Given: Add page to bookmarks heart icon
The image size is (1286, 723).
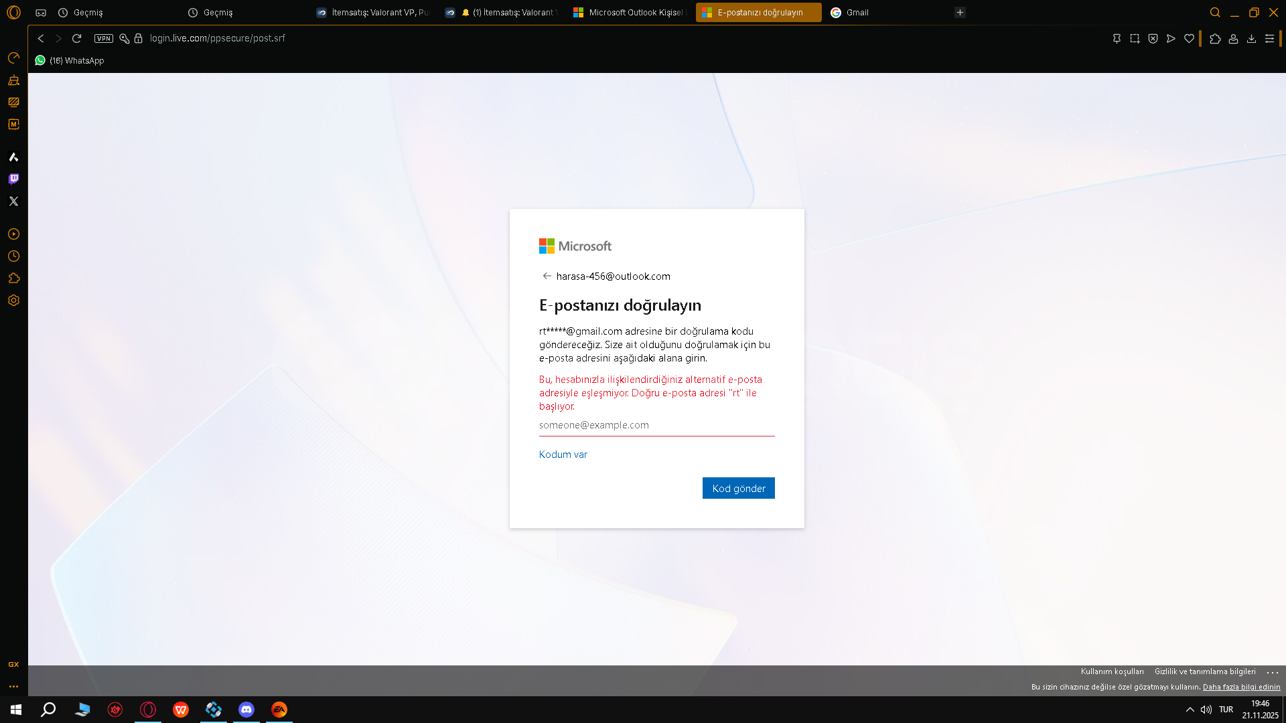Looking at the screenshot, I should [1189, 39].
